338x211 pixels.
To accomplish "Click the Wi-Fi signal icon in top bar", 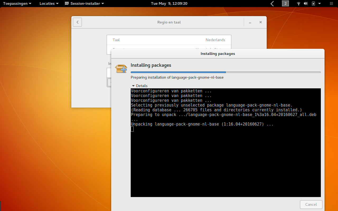I will pyautogui.click(x=298, y=3).
